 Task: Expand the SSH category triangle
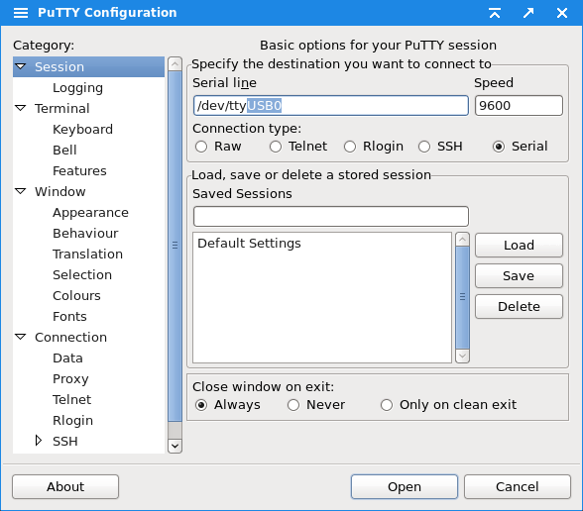(39, 441)
